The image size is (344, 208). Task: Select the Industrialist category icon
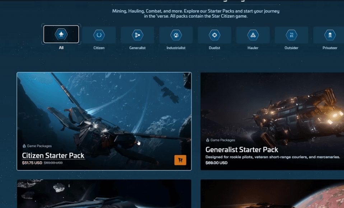[x=176, y=35]
